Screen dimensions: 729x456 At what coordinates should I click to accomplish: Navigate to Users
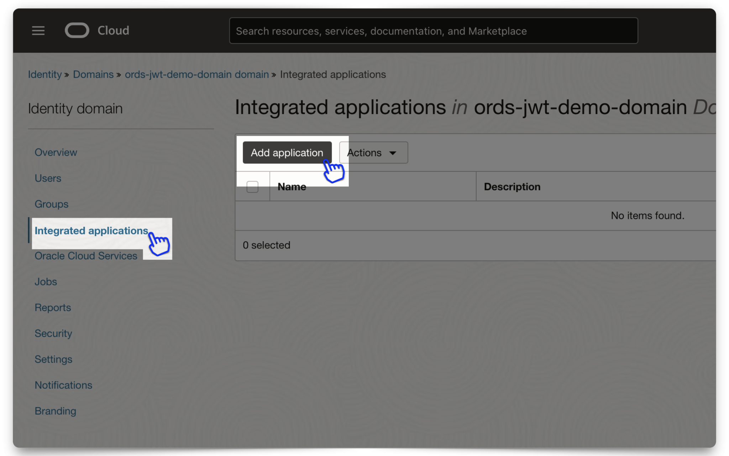pos(48,178)
